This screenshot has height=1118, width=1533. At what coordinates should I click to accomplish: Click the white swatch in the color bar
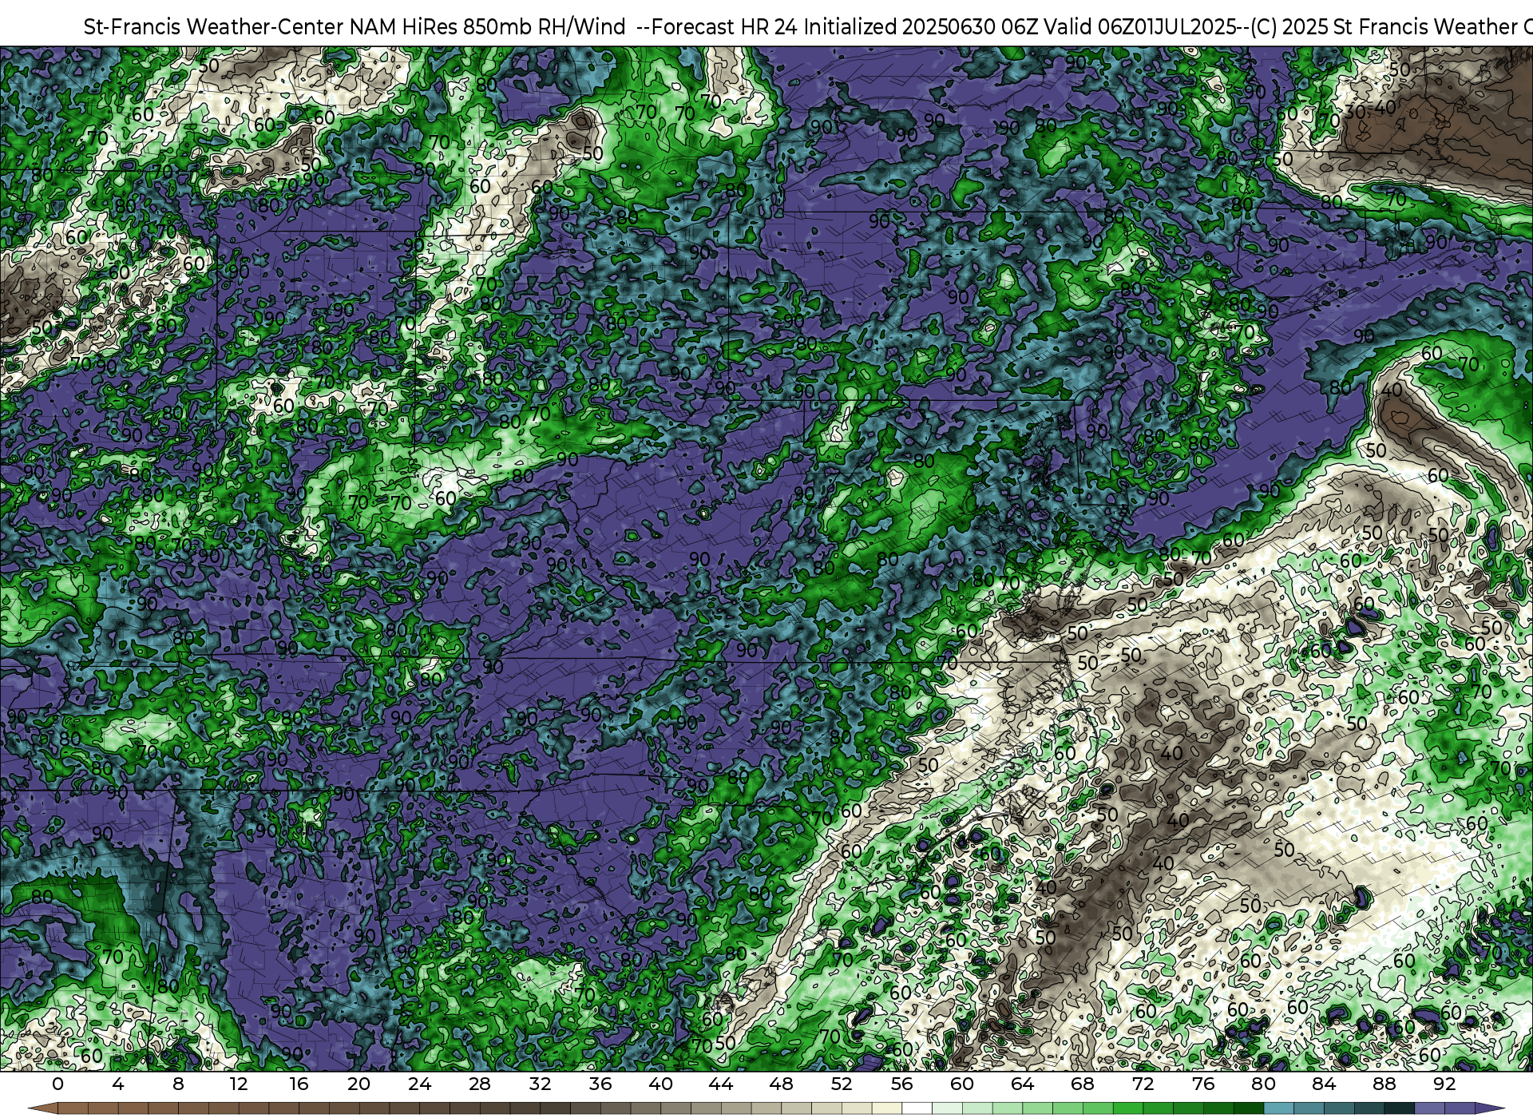point(917,1108)
